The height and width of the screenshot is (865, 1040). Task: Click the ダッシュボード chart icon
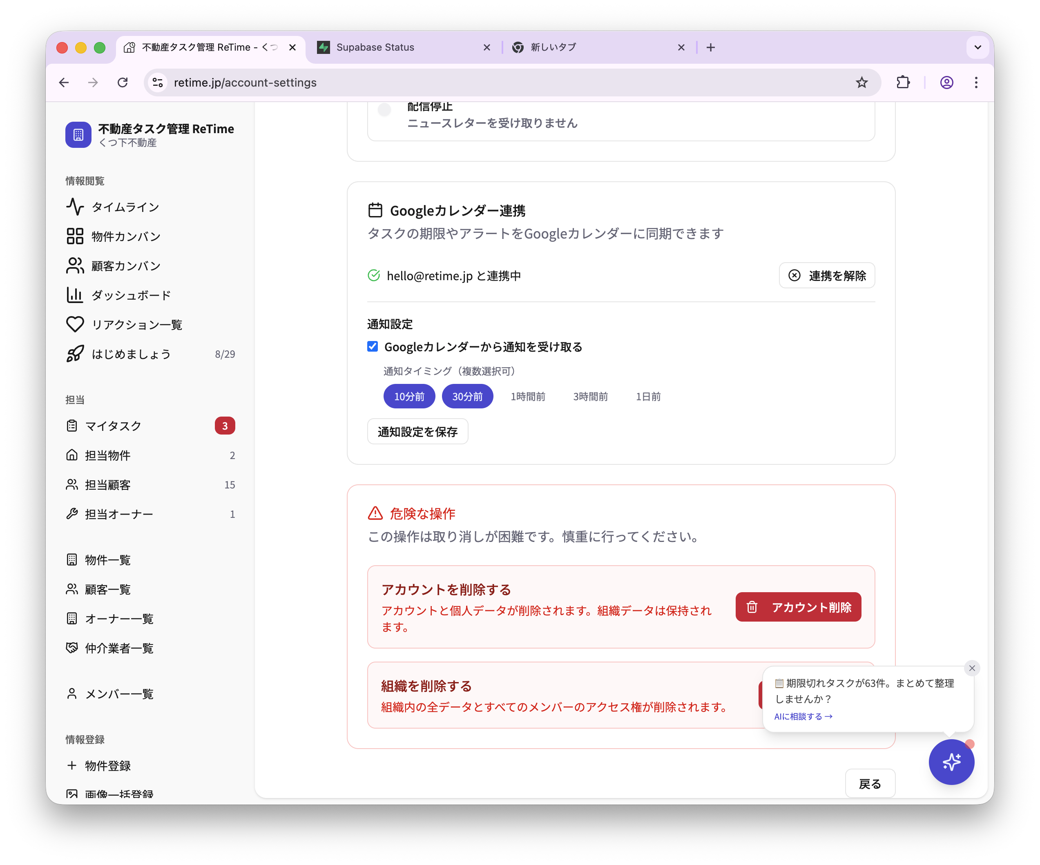tap(74, 294)
